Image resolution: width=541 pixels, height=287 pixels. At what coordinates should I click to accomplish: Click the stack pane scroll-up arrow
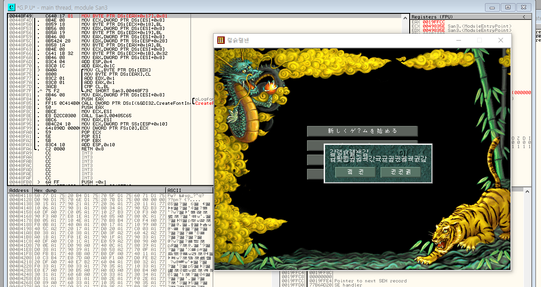tap(527, 191)
